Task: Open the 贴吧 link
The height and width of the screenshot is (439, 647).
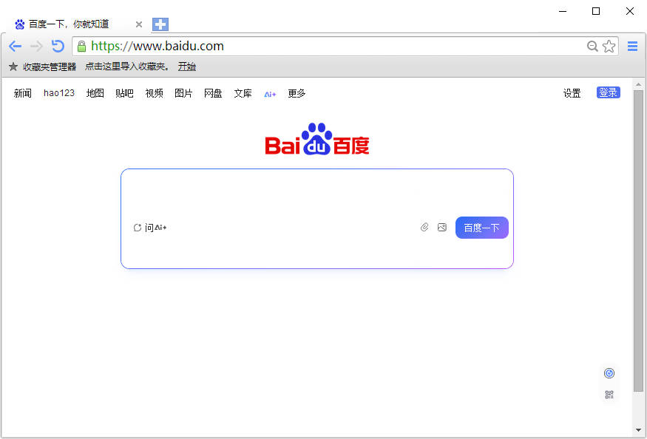Action: pos(124,93)
